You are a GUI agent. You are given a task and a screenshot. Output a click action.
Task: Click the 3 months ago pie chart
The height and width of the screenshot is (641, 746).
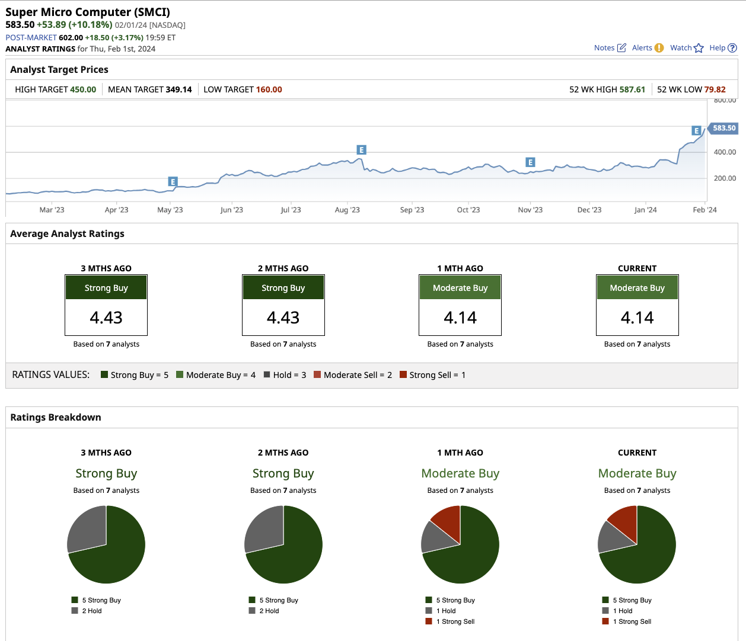pyautogui.click(x=106, y=544)
